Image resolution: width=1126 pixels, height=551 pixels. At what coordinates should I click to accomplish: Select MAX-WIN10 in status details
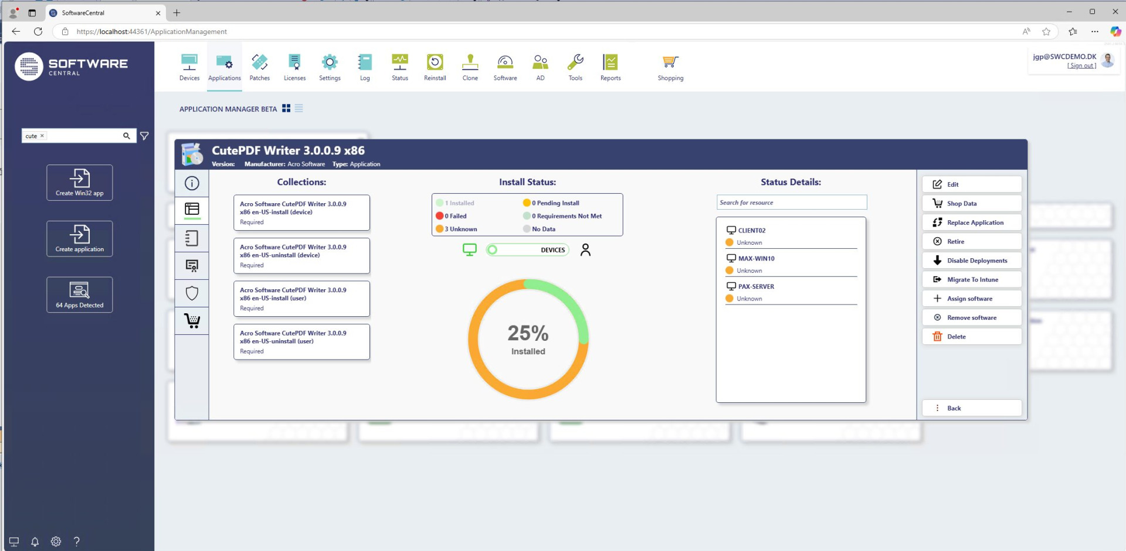(791, 264)
